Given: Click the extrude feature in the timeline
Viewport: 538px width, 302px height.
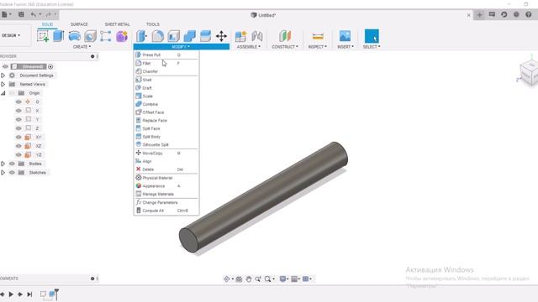Looking at the screenshot, I should (x=52, y=294).
